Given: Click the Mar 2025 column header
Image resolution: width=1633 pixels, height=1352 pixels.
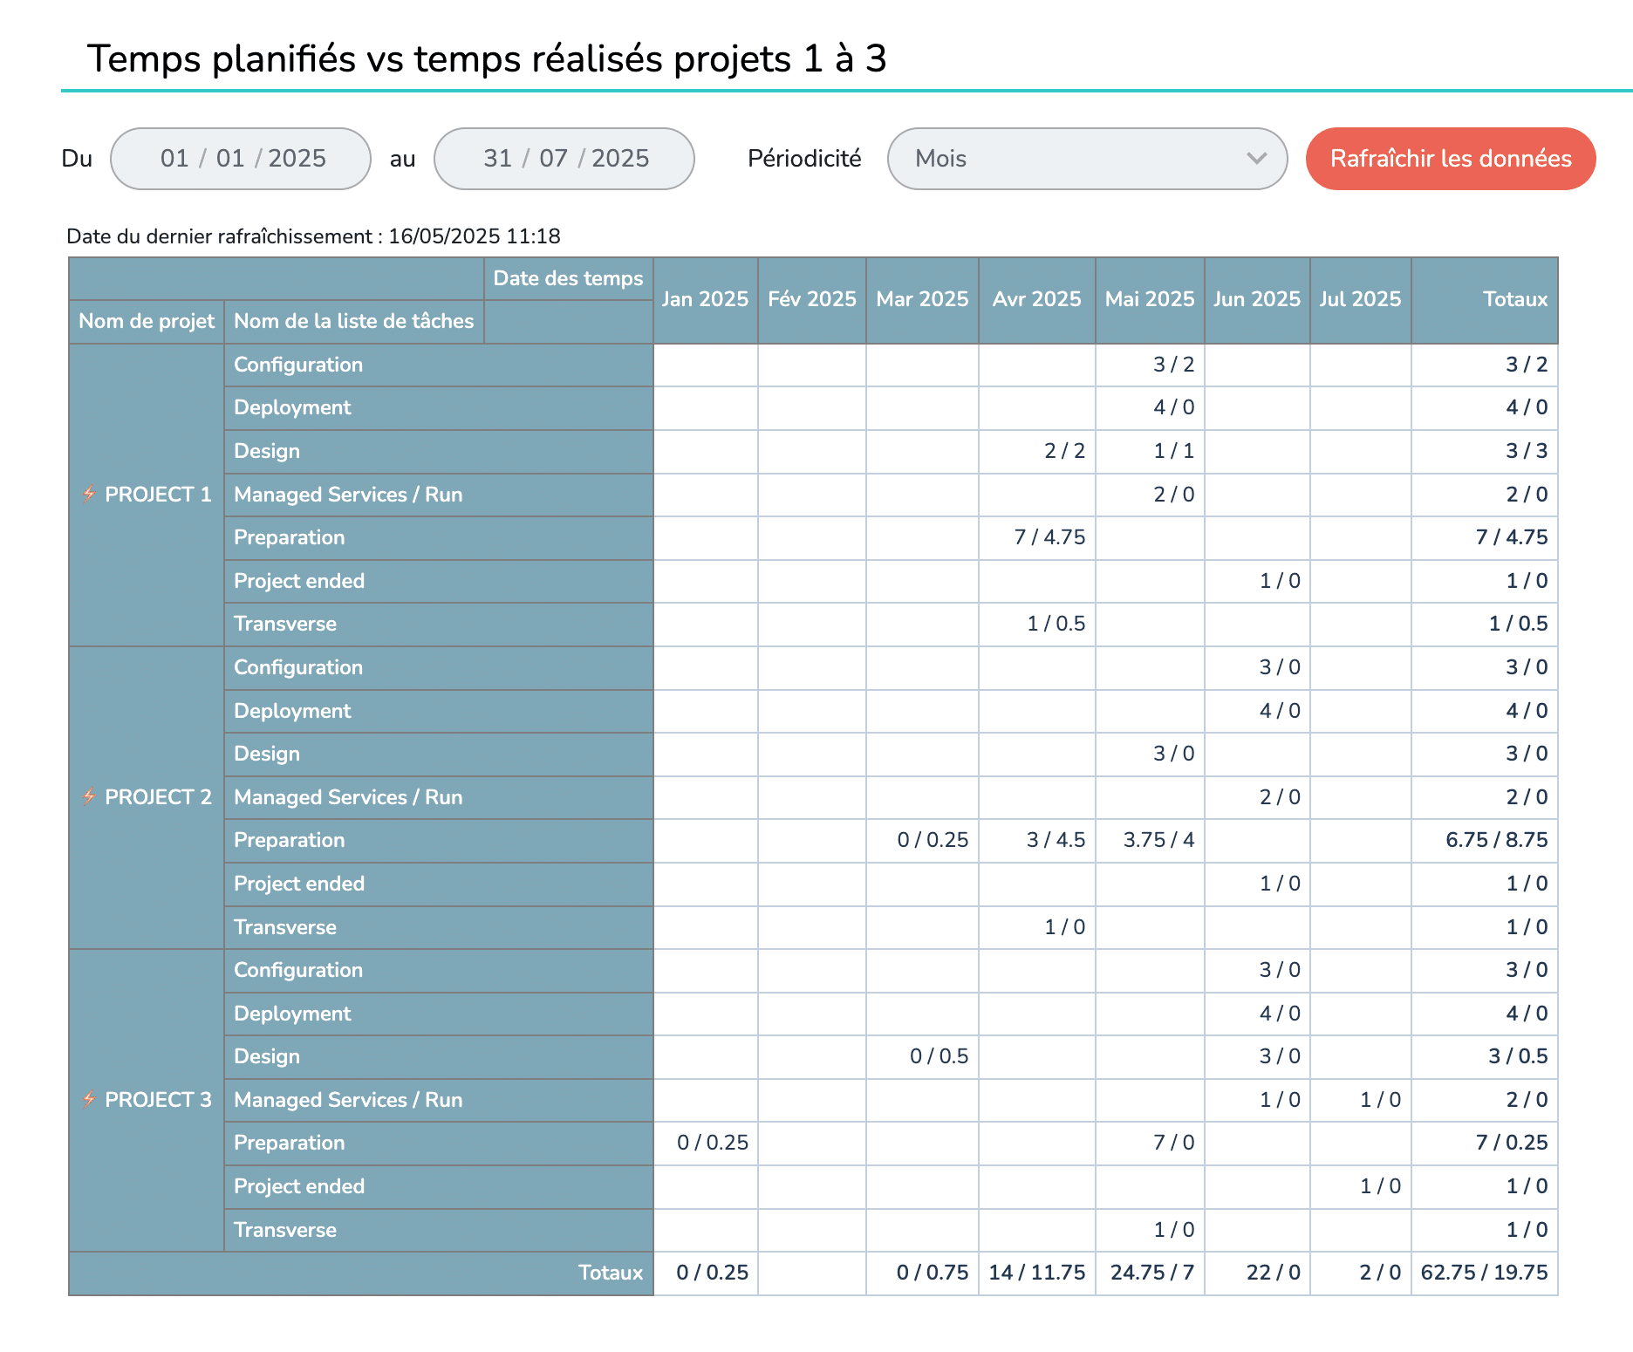Looking at the screenshot, I should tap(922, 299).
